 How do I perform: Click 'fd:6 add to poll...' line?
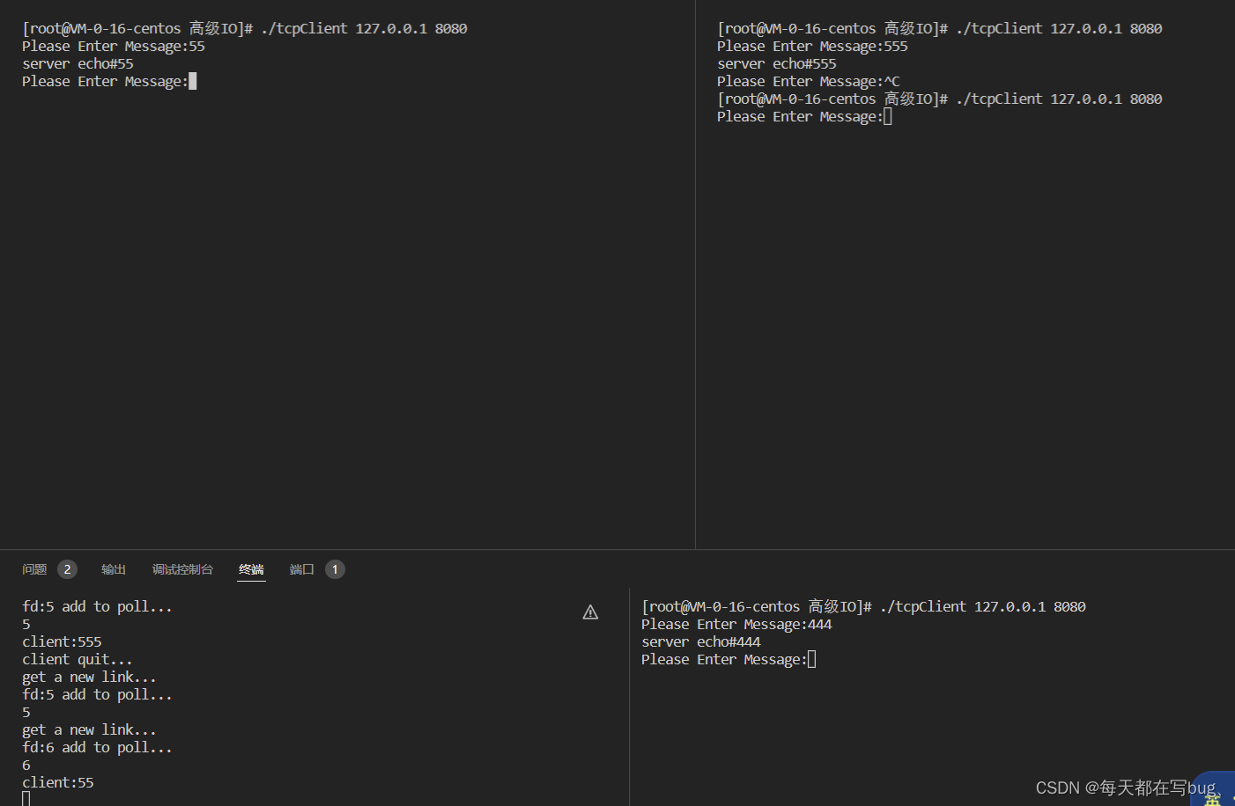(97, 747)
